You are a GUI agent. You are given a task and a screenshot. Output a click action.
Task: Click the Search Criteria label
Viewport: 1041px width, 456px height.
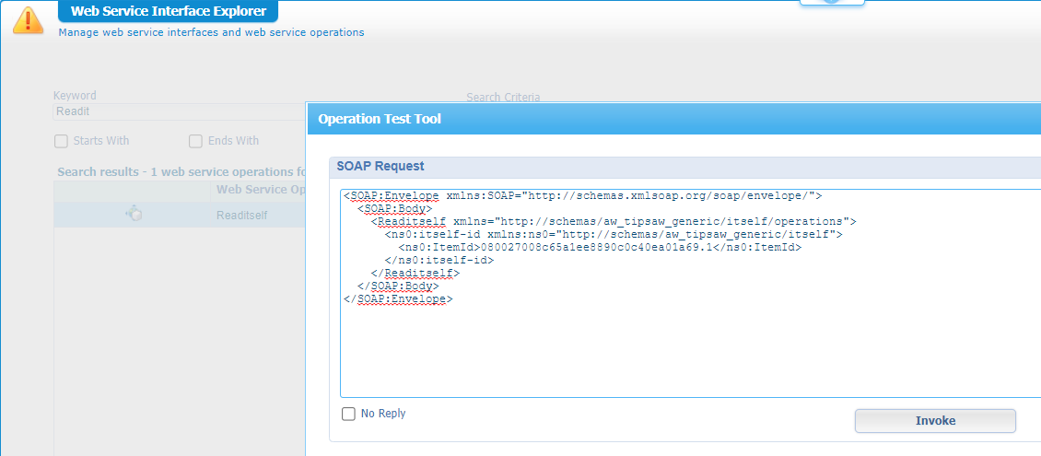503,97
